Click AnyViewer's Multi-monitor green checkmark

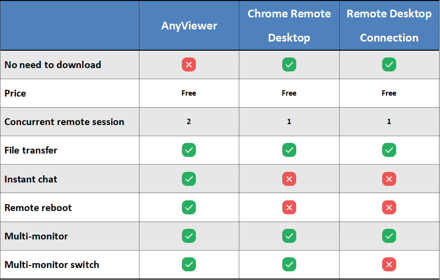point(189,236)
